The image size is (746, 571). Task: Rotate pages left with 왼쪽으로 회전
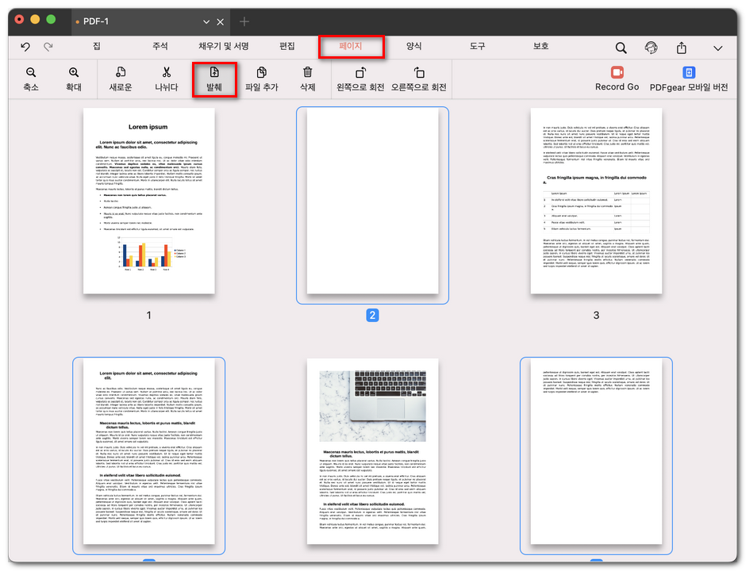tap(360, 73)
